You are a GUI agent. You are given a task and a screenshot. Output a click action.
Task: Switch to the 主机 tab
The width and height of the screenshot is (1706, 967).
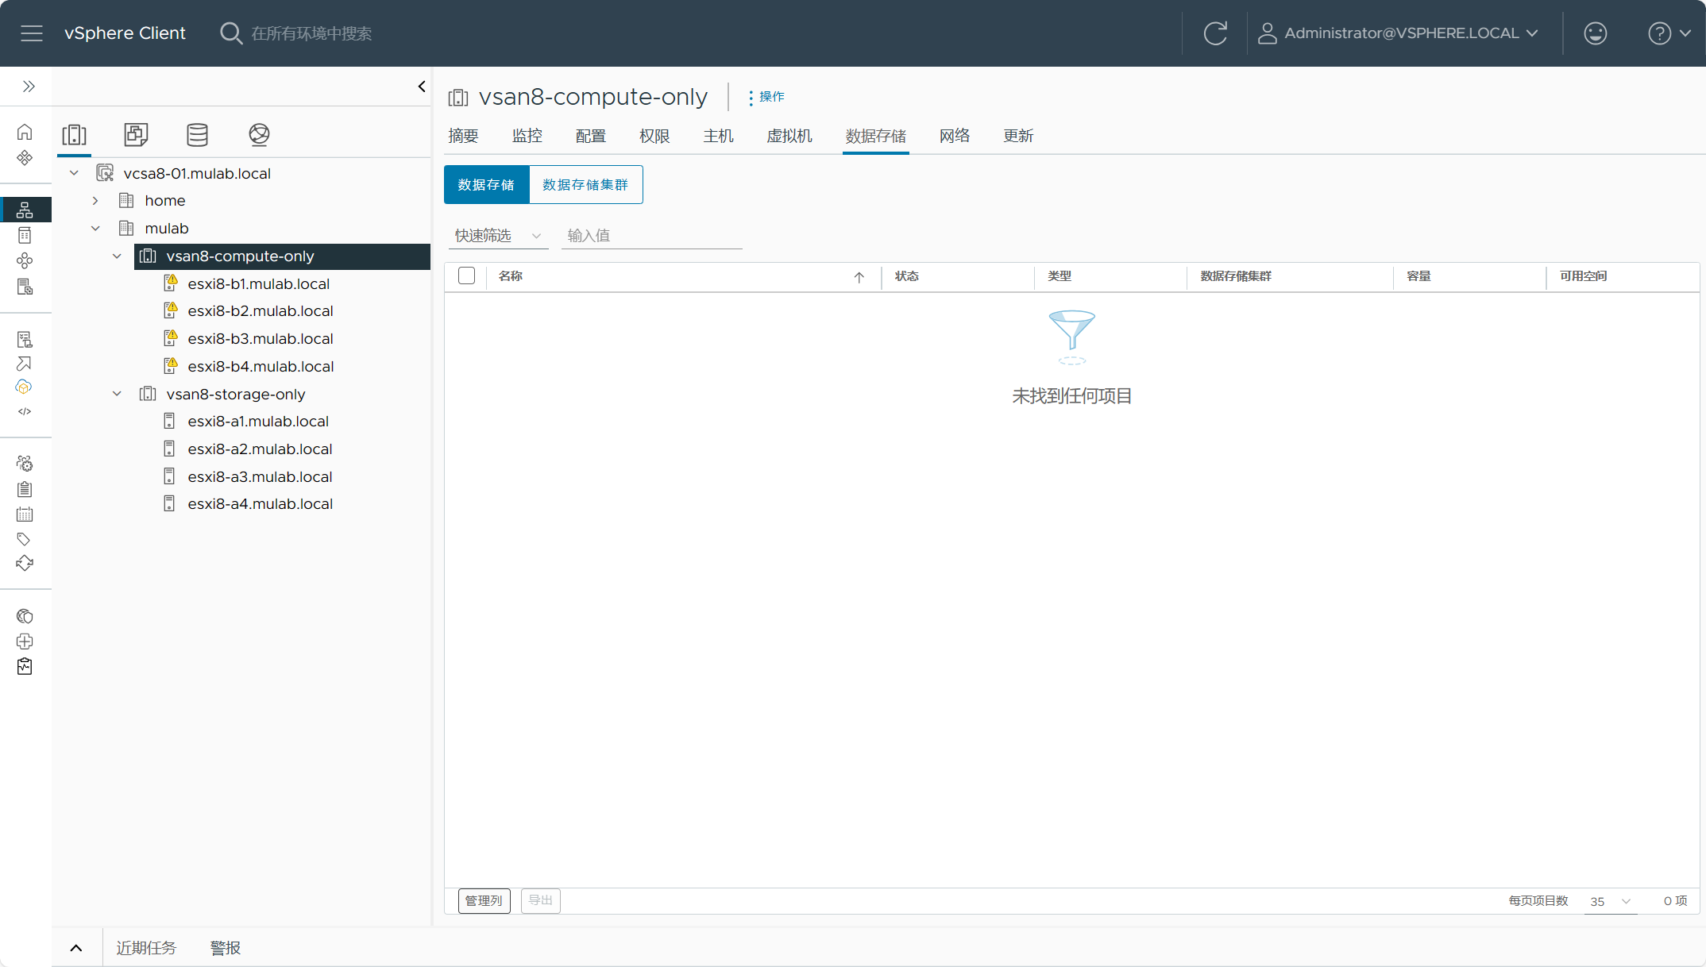pyautogui.click(x=718, y=136)
